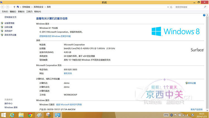The height and width of the screenshot is (118, 209).
Task: Click the WORKGROUP value
Action: pyautogui.click(x=71, y=95)
